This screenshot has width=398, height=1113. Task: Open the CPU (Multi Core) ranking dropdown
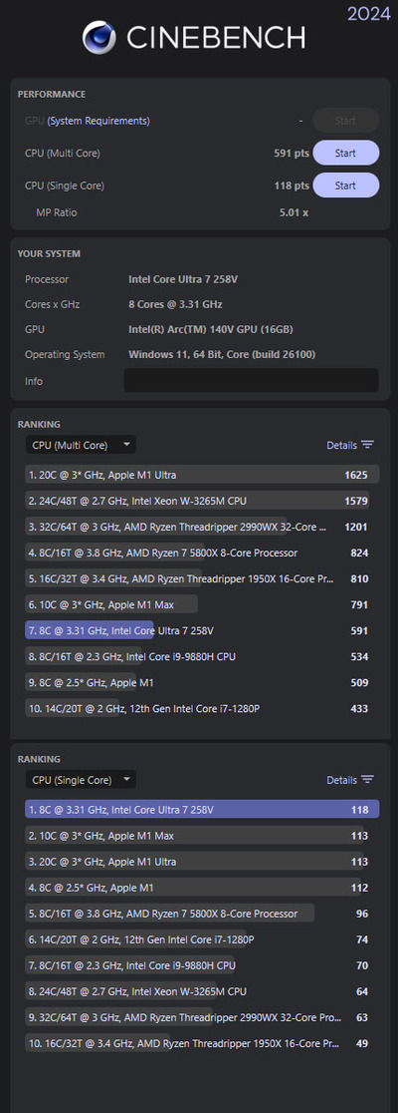click(x=81, y=445)
